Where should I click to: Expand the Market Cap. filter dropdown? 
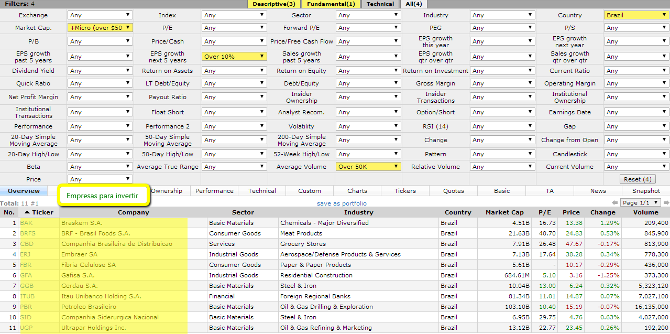pos(100,28)
